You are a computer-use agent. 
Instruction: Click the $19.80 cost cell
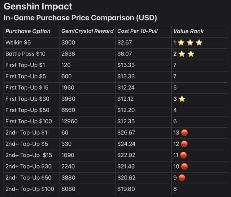click(126, 189)
